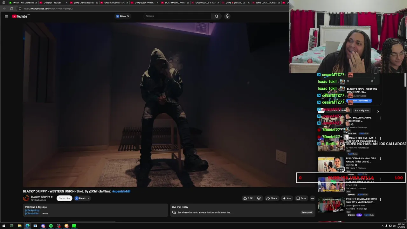Click the Filters button in header
This screenshot has width=407, height=229.
[x=123, y=16]
